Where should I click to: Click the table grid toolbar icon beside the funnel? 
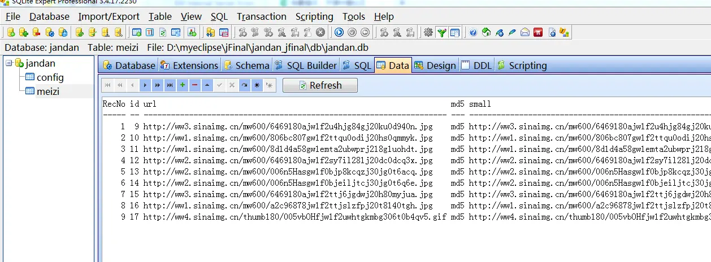click(x=455, y=32)
